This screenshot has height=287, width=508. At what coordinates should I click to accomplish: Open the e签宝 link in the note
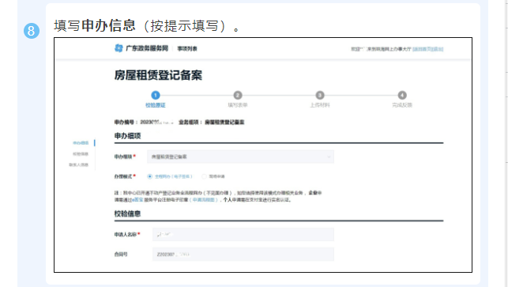[x=137, y=200]
